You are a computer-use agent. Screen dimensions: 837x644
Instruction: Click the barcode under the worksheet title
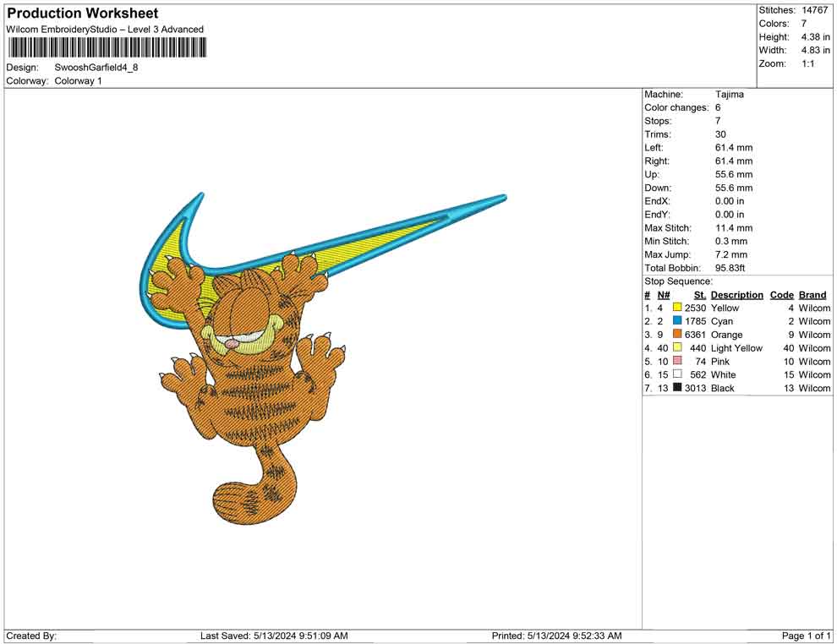pyautogui.click(x=107, y=48)
